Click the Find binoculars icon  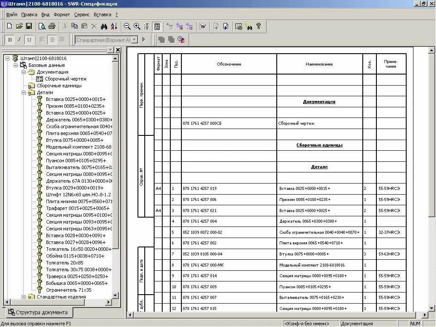[x=104, y=26]
